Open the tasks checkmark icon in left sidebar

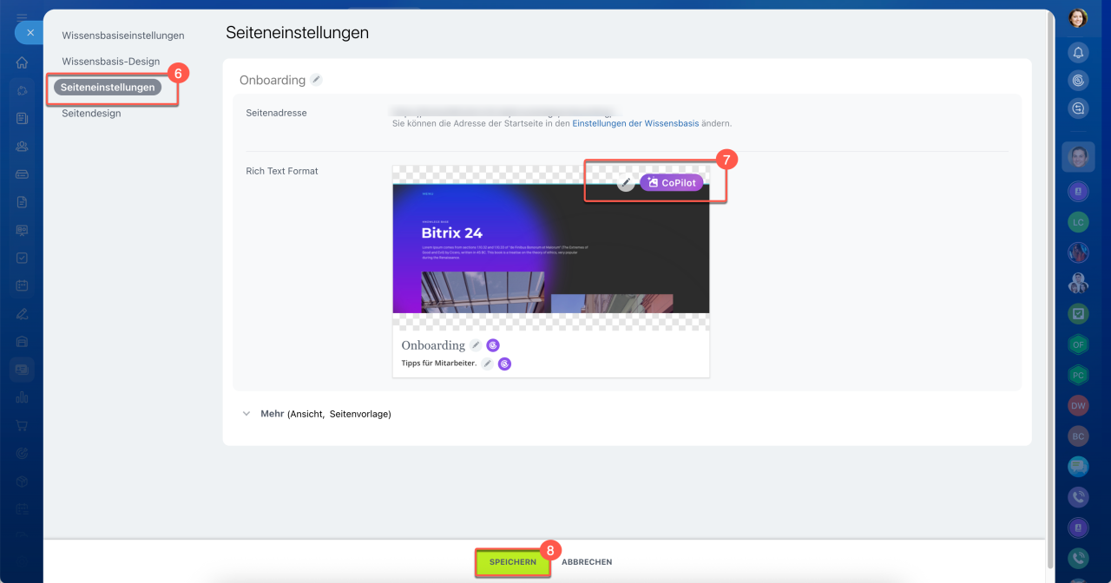tap(22, 258)
